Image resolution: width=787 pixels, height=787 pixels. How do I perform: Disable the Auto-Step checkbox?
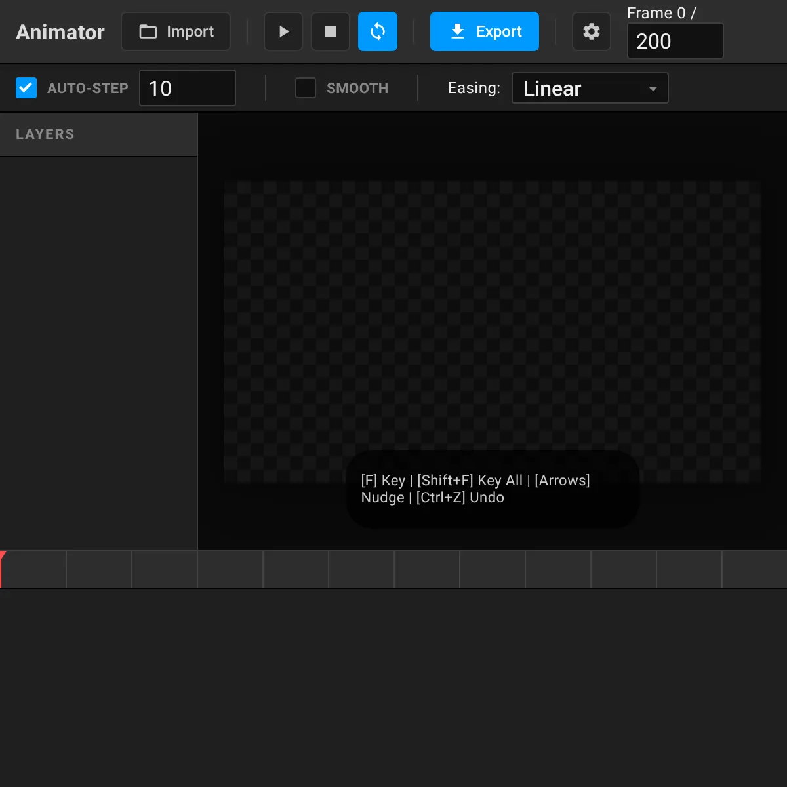26,88
